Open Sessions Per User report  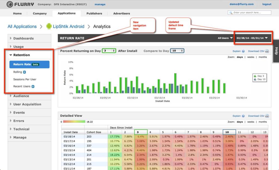point(25,79)
